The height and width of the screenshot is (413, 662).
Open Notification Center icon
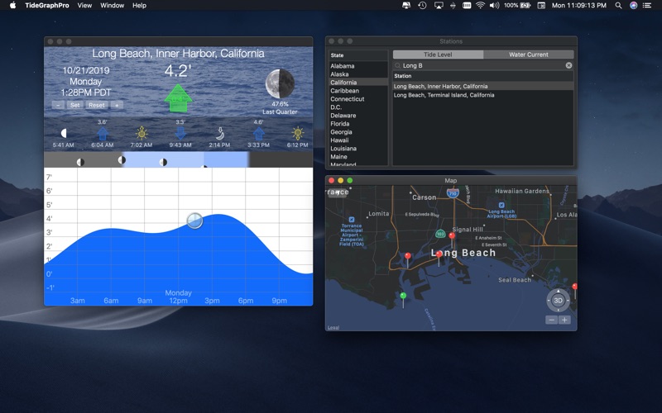click(x=647, y=6)
